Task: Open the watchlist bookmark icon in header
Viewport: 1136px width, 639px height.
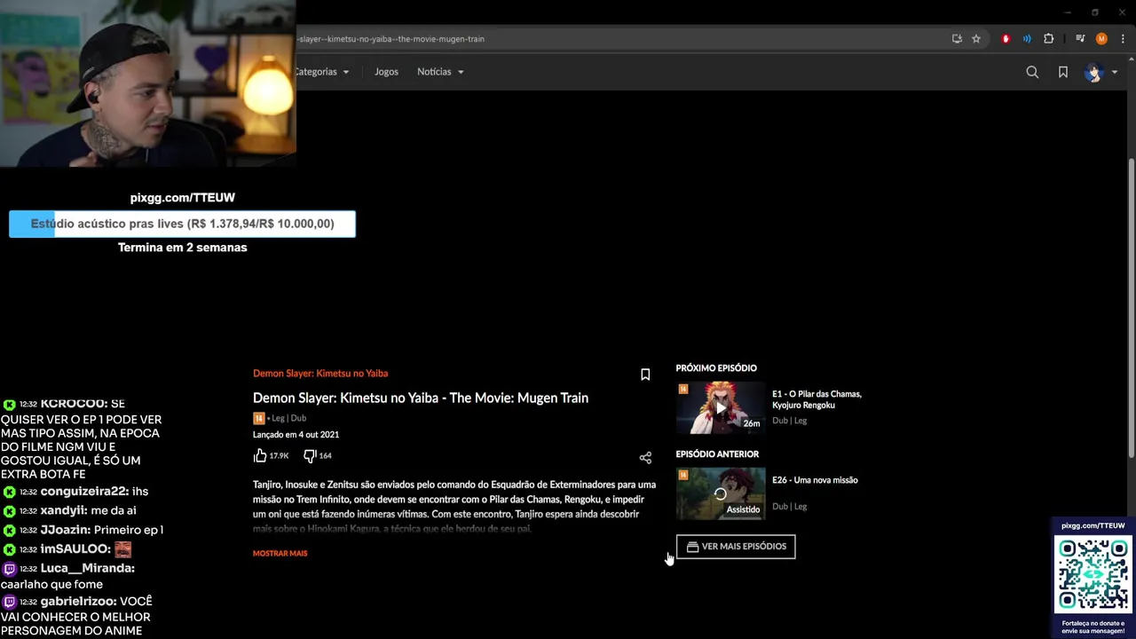Action: [x=1063, y=72]
